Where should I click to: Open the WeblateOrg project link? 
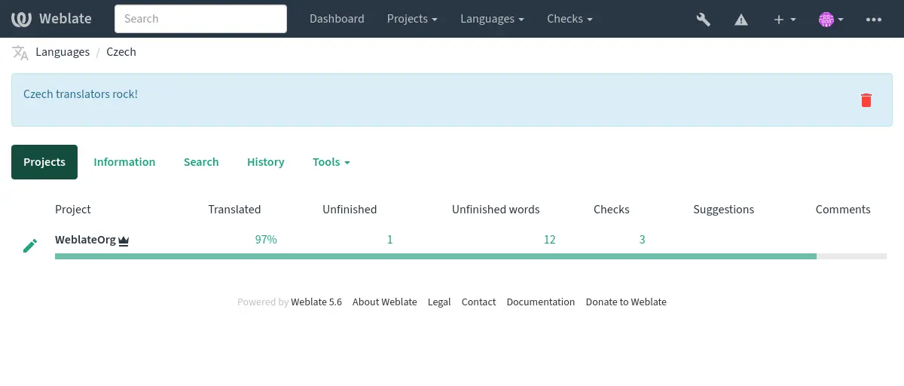coord(86,240)
